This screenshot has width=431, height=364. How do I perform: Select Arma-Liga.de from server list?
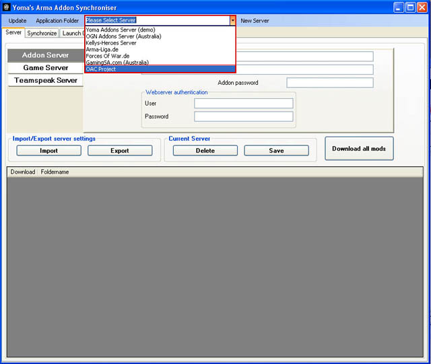pyautogui.click(x=102, y=49)
